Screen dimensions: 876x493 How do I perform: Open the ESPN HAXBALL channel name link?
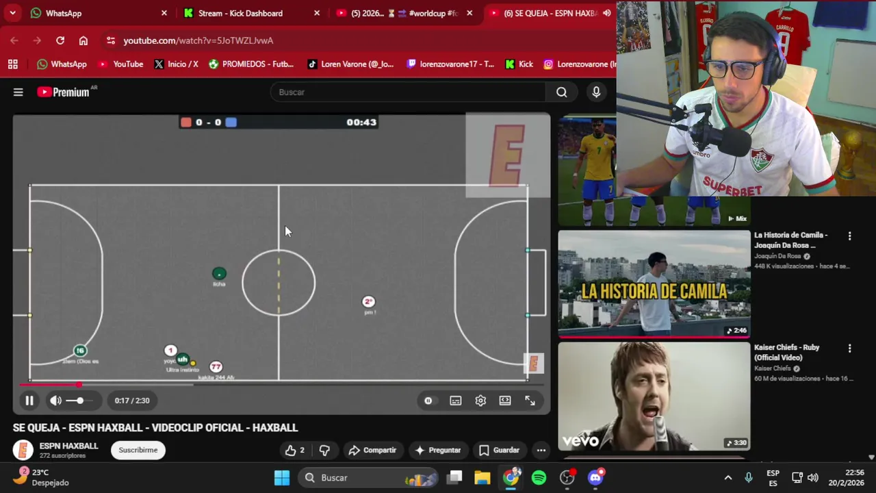pos(68,446)
